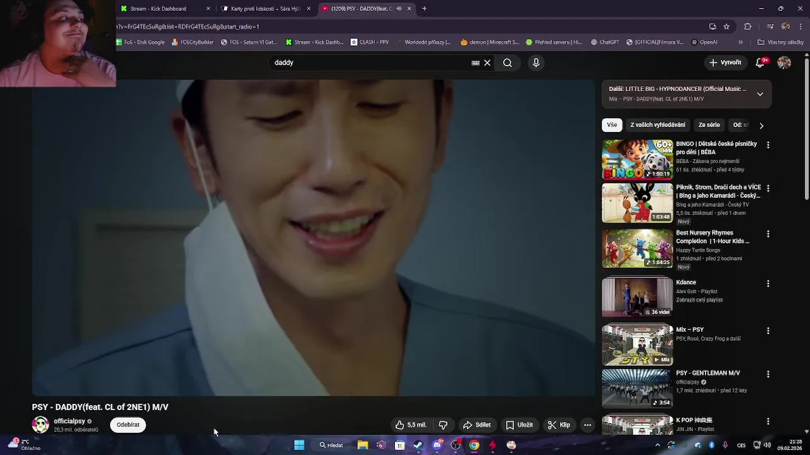Open the officialpsy channel name
This screenshot has width=810, height=455.
click(70, 421)
